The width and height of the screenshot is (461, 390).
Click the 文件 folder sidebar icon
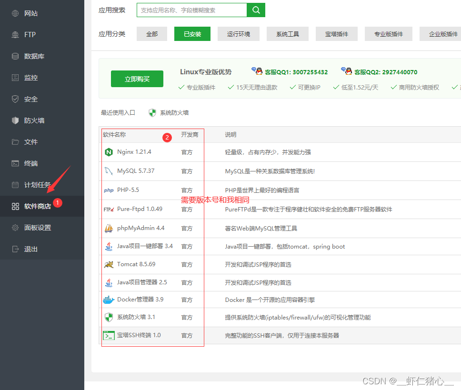(x=15, y=142)
